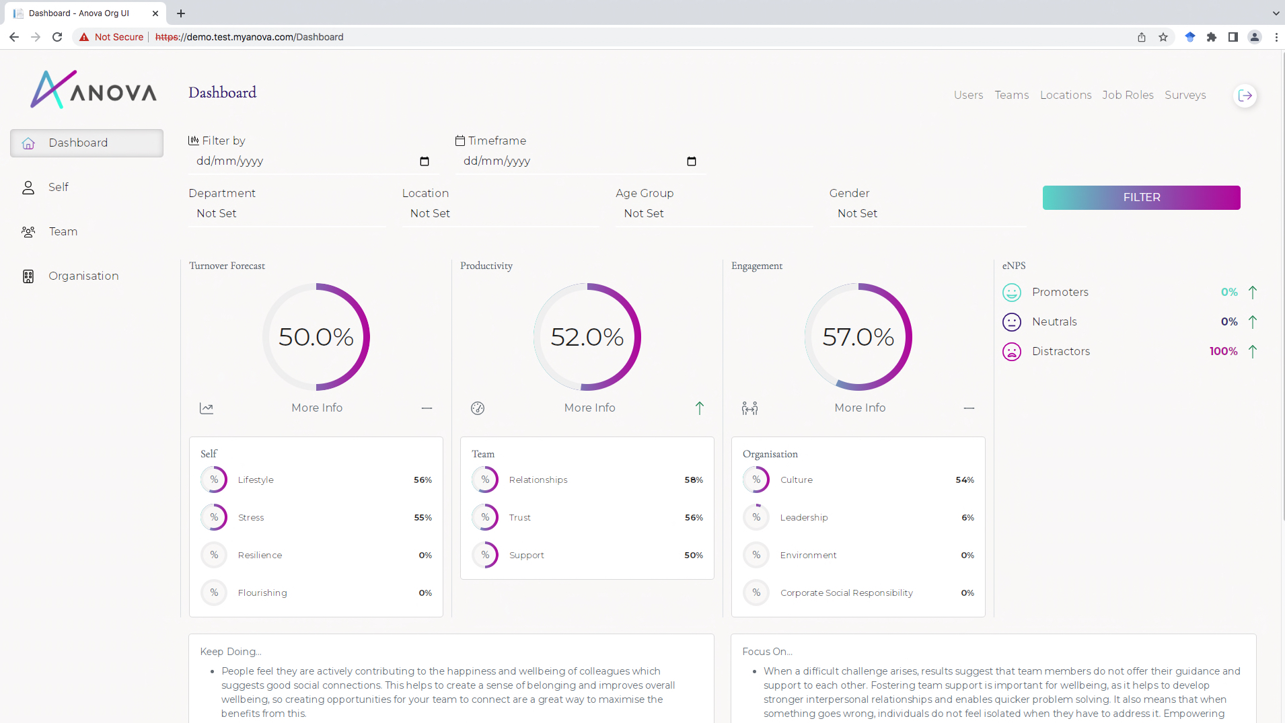
Task: Click the Productivity gauge icon
Action: point(478,408)
